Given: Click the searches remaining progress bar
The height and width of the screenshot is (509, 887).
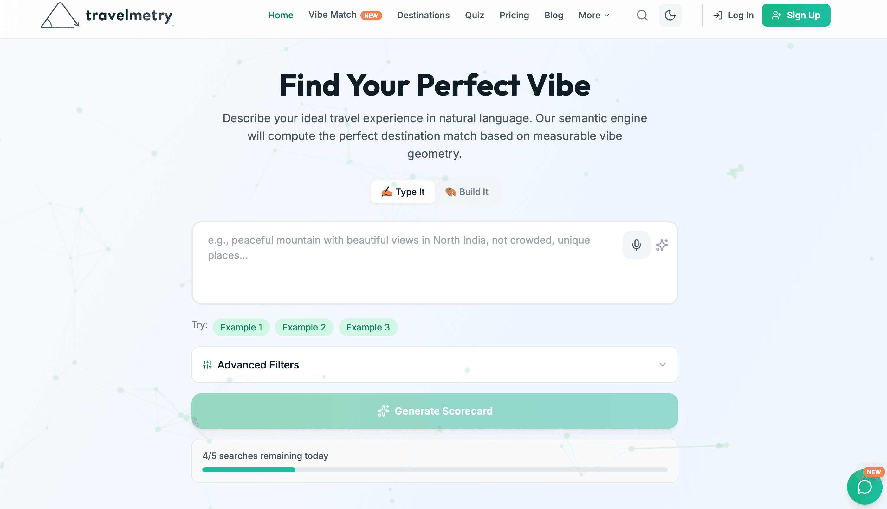Looking at the screenshot, I should pyautogui.click(x=435, y=470).
